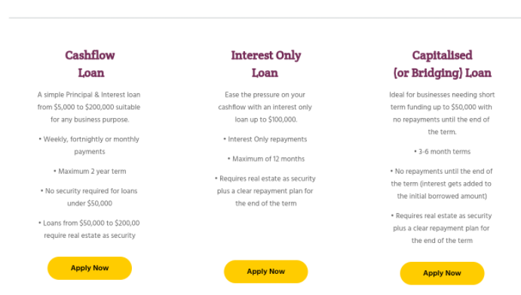The image size is (521, 295).
Task: Click Apply Now under Cashflow Loan
Action: pos(90,268)
